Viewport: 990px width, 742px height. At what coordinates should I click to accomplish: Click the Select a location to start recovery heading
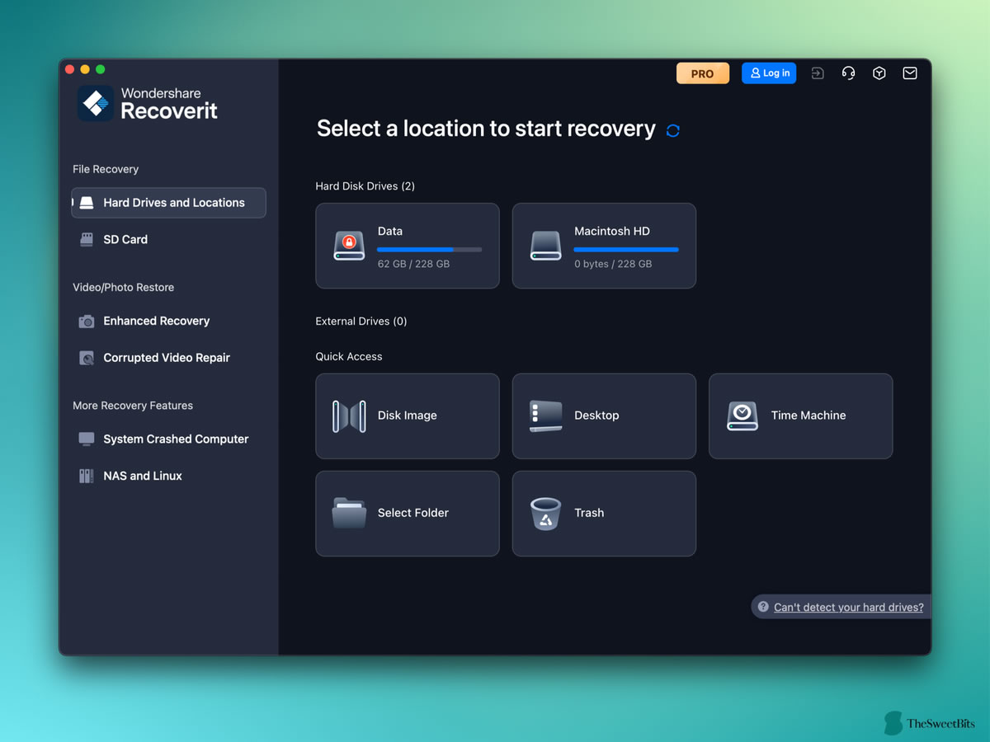coord(486,129)
